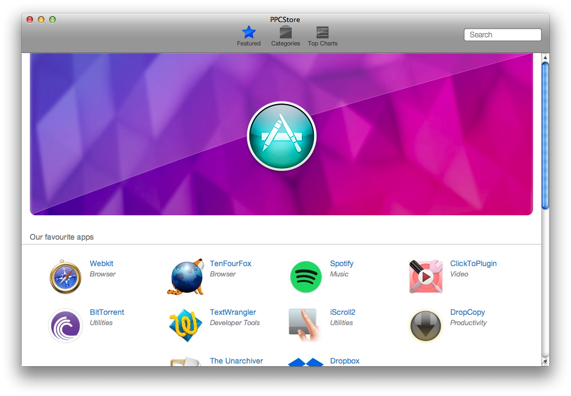This screenshot has width=571, height=396.
Task: Select the Top Charts tab label
Action: (x=323, y=43)
